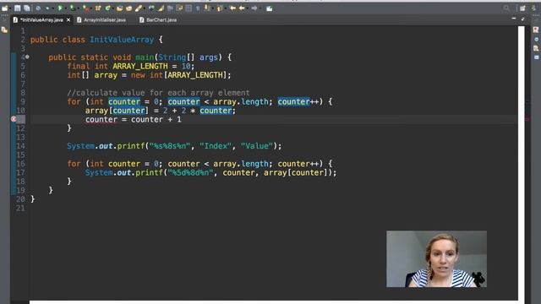Click the pencil search toolbar icon

pyautogui.click(x=139, y=8)
